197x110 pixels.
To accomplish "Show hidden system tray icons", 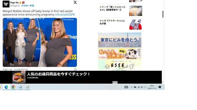I will coord(132,87).
